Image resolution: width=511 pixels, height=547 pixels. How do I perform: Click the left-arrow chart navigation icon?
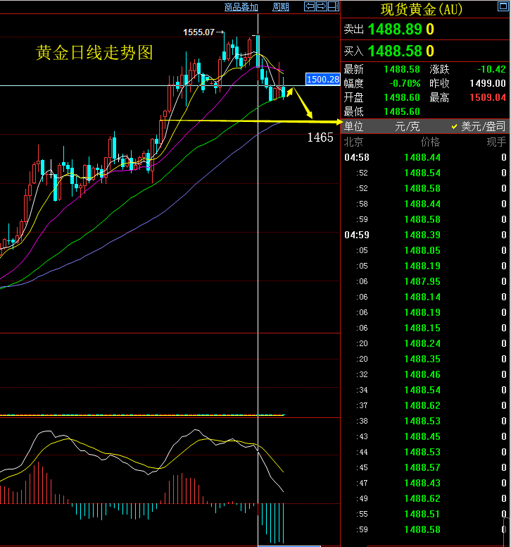click(x=309, y=6)
